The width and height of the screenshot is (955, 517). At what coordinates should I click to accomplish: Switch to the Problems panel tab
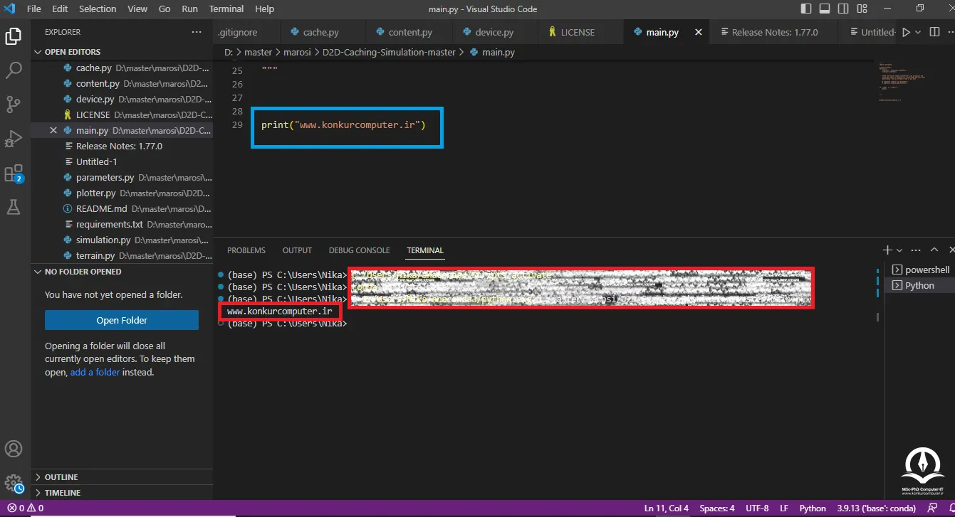click(246, 250)
